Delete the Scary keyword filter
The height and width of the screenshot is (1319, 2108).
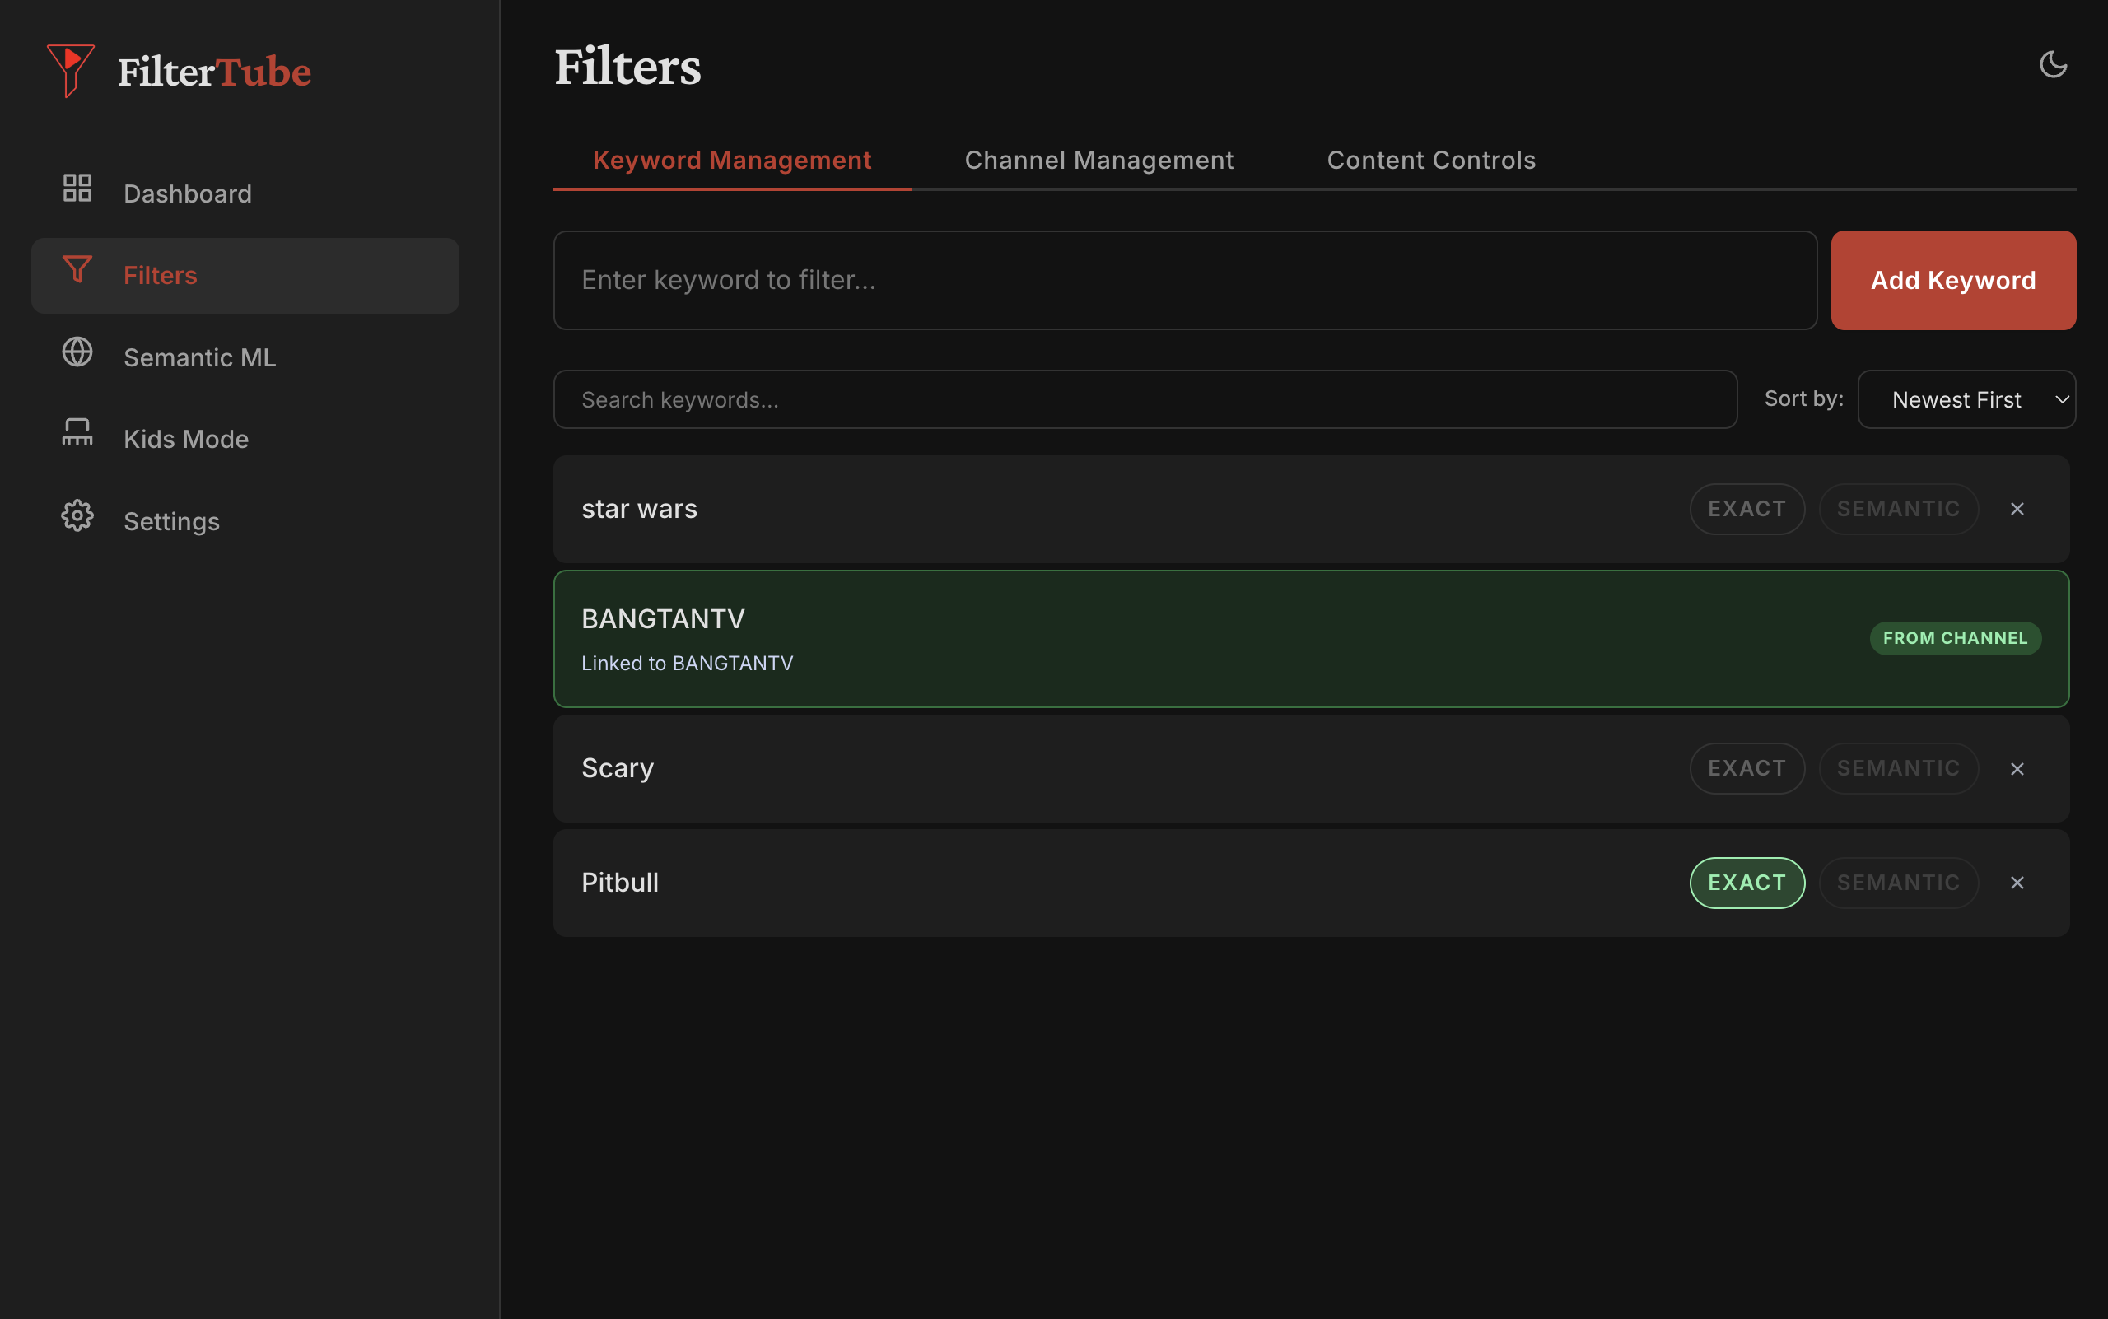(2017, 768)
